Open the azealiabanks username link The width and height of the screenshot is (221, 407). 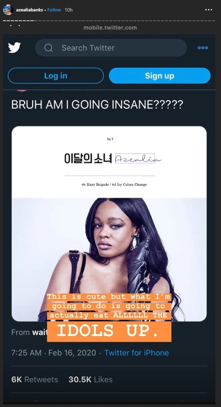click(29, 10)
